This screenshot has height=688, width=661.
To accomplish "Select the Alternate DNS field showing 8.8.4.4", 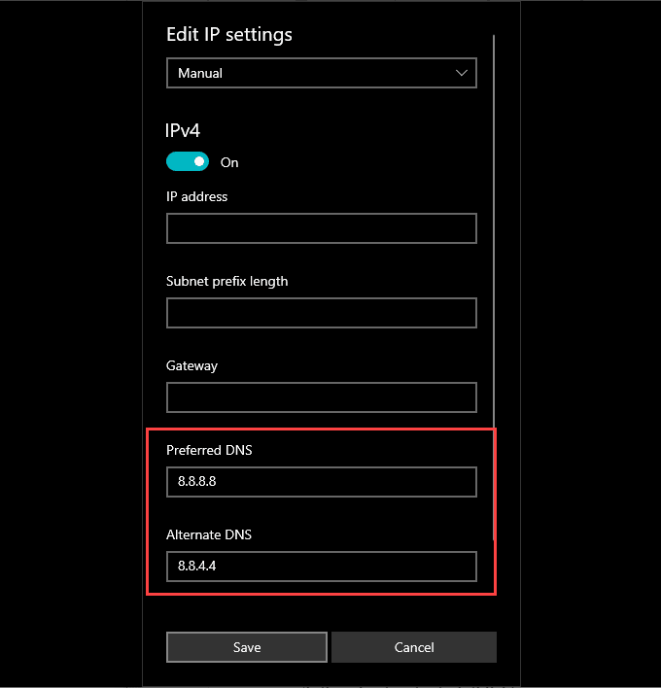I will tap(322, 567).
